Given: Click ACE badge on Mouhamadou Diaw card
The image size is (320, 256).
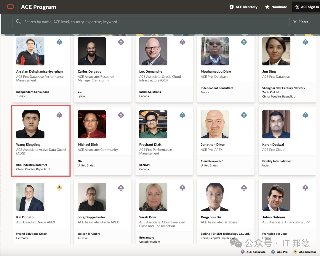Looking at the screenshot, I should pyautogui.click(x=244, y=42).
